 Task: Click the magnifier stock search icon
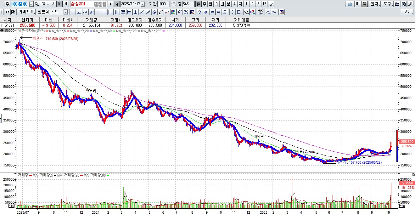coord(37,4)
